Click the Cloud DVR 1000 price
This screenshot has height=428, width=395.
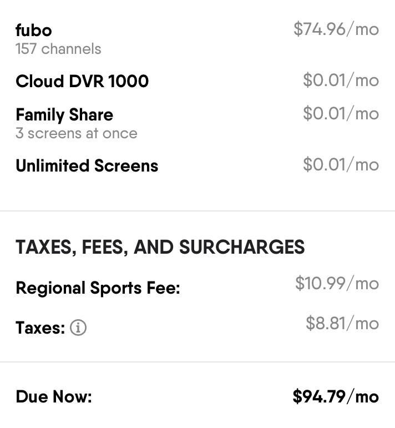[x=341, y=80]
